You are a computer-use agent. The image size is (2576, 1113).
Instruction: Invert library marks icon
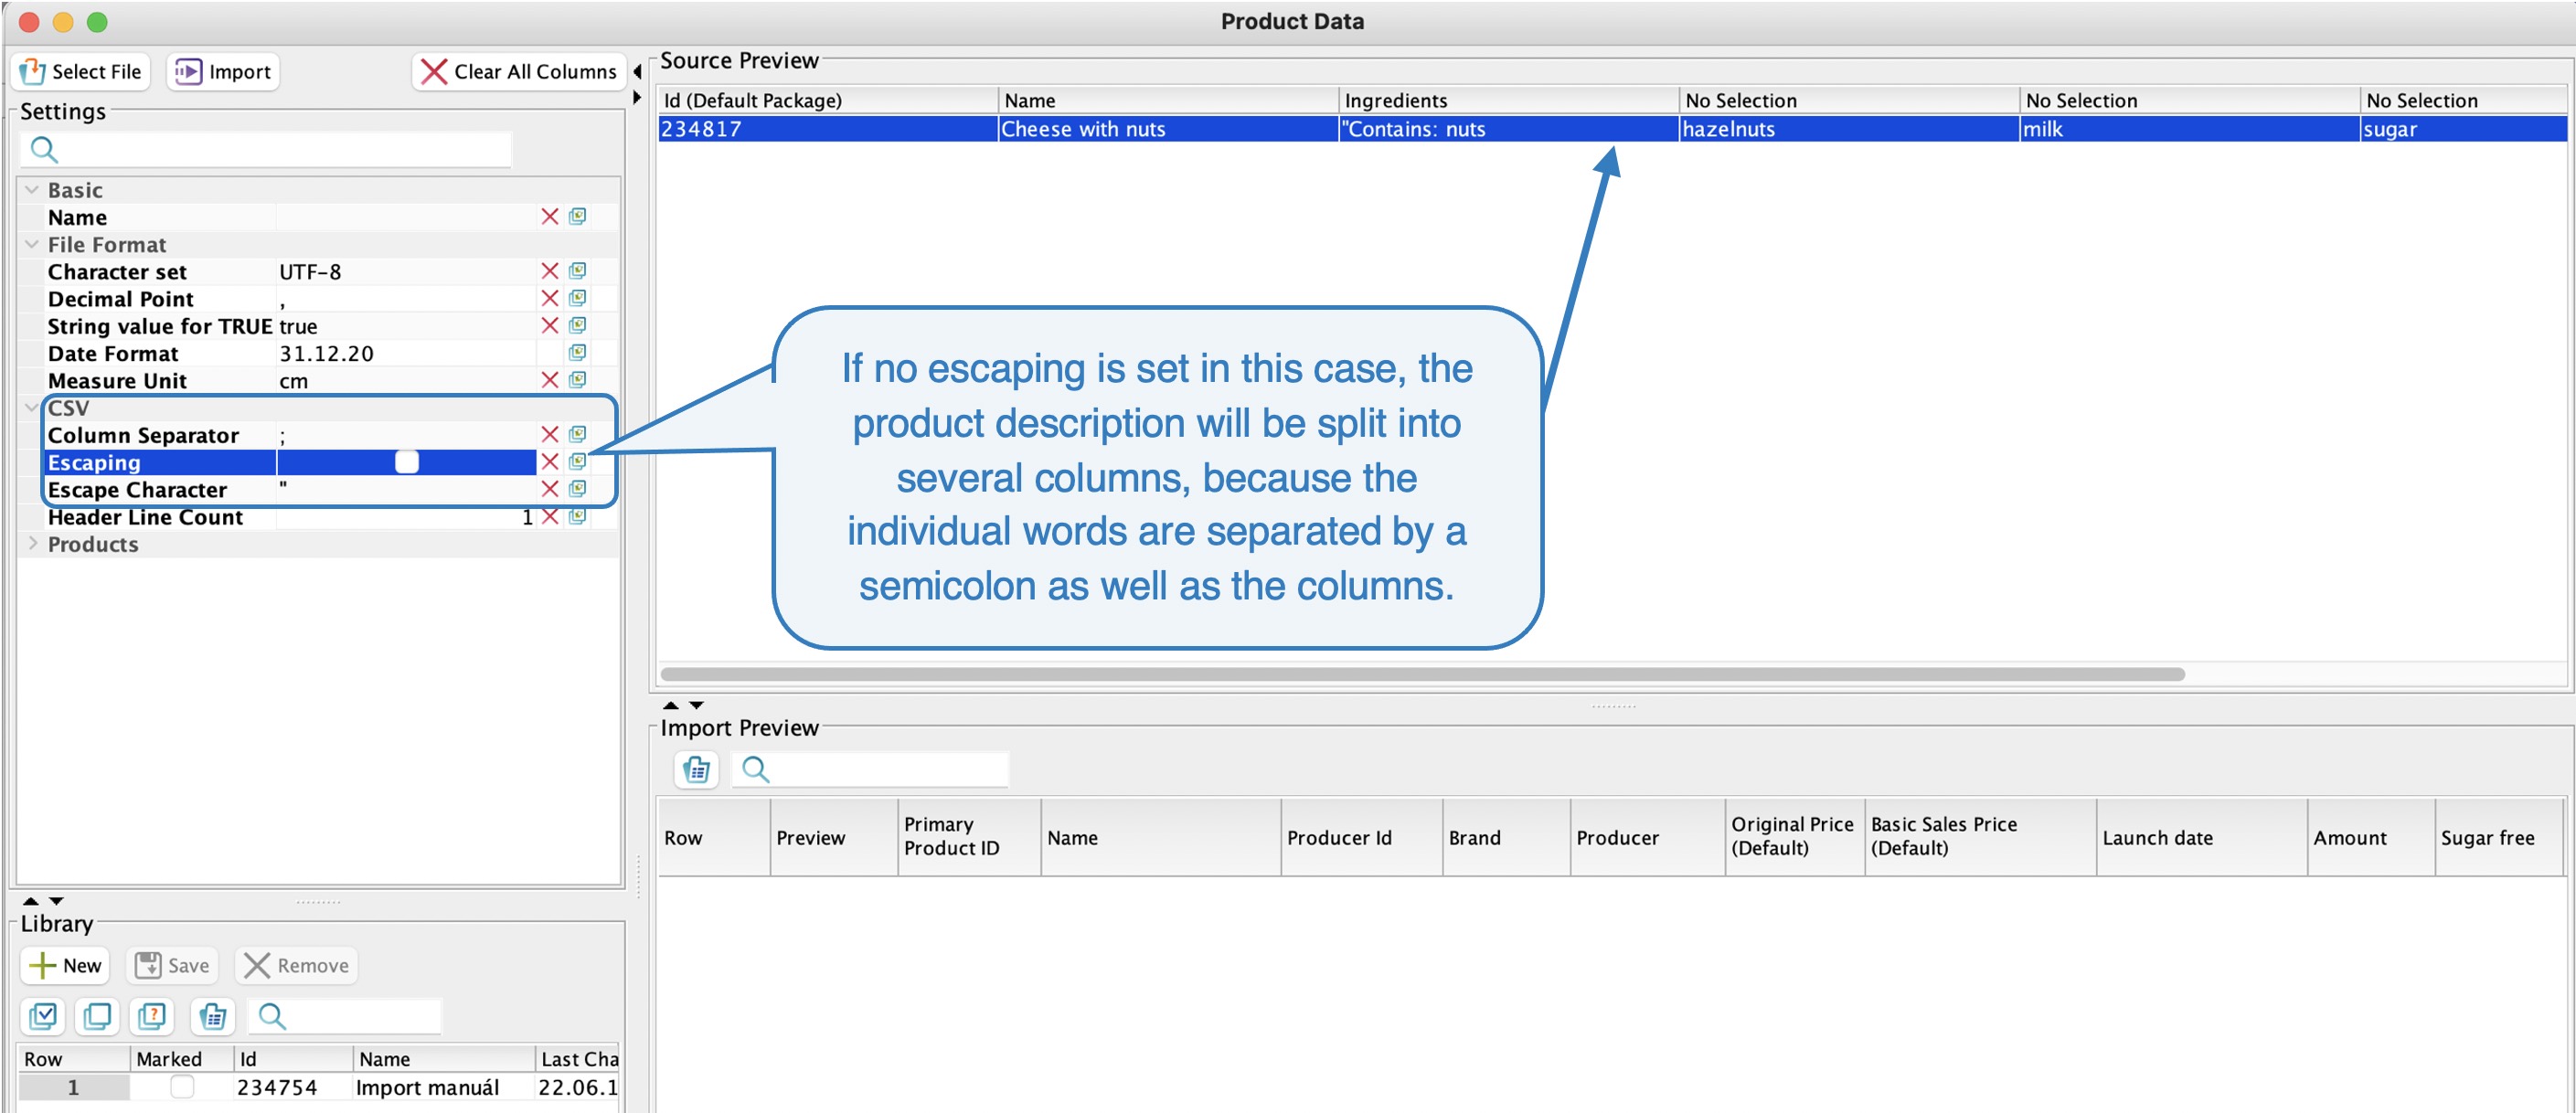click(x=153, y=1016)
